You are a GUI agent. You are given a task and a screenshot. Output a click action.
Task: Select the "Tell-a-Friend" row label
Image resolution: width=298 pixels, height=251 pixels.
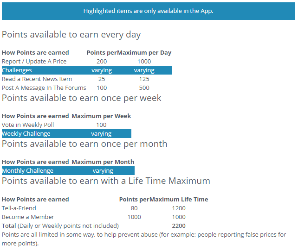(x=19, y=208)
